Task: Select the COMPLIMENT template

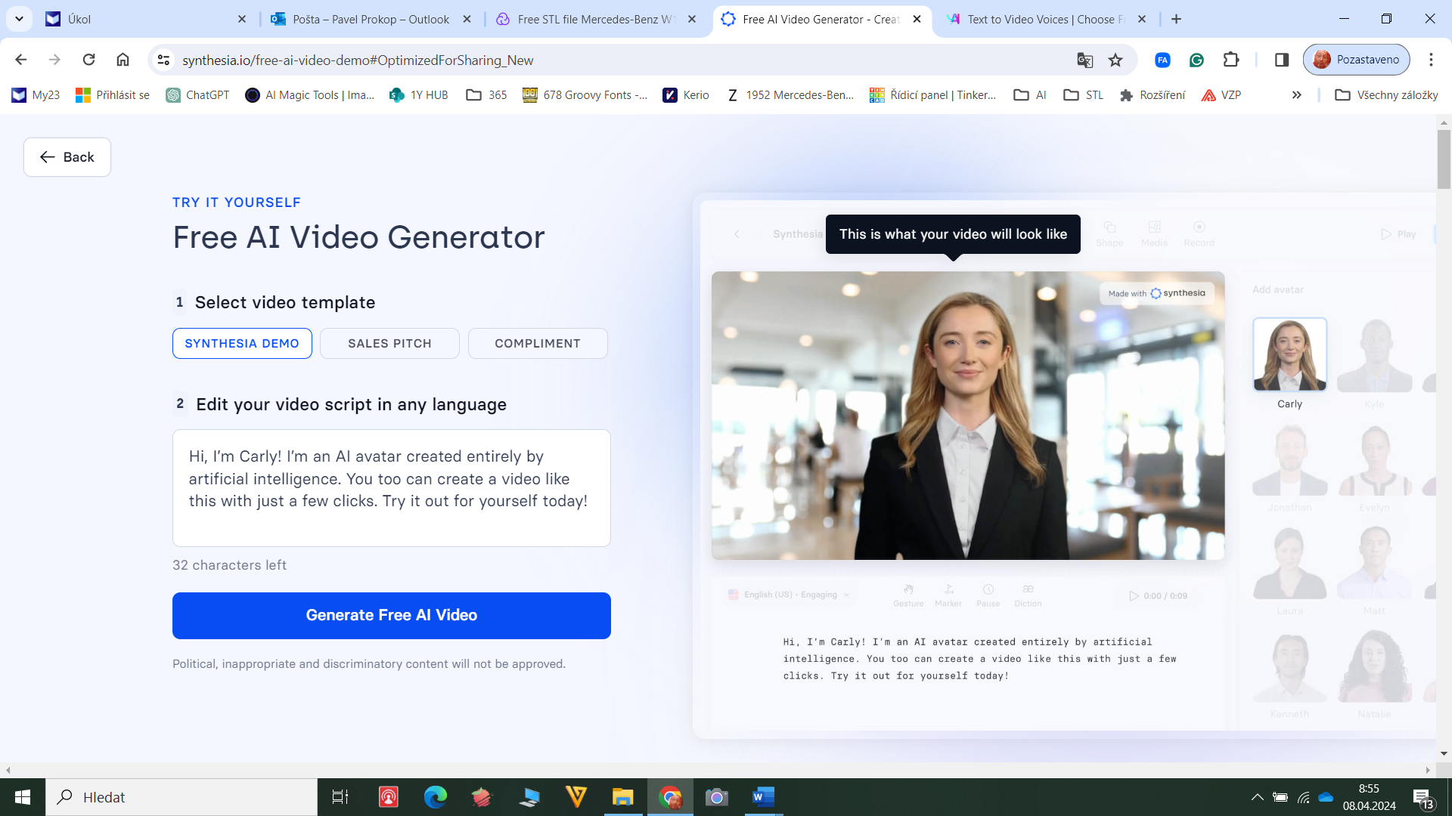Action: coord(538,343)
